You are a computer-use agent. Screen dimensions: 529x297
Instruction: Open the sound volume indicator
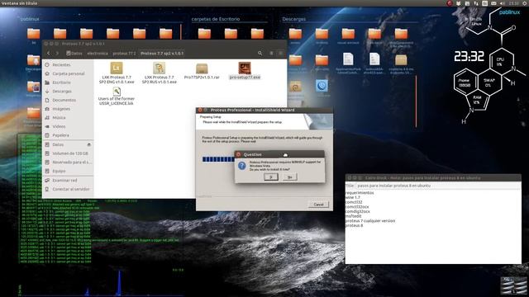503,3
